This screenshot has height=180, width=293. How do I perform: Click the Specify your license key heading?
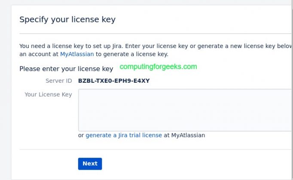click(67, 19)
